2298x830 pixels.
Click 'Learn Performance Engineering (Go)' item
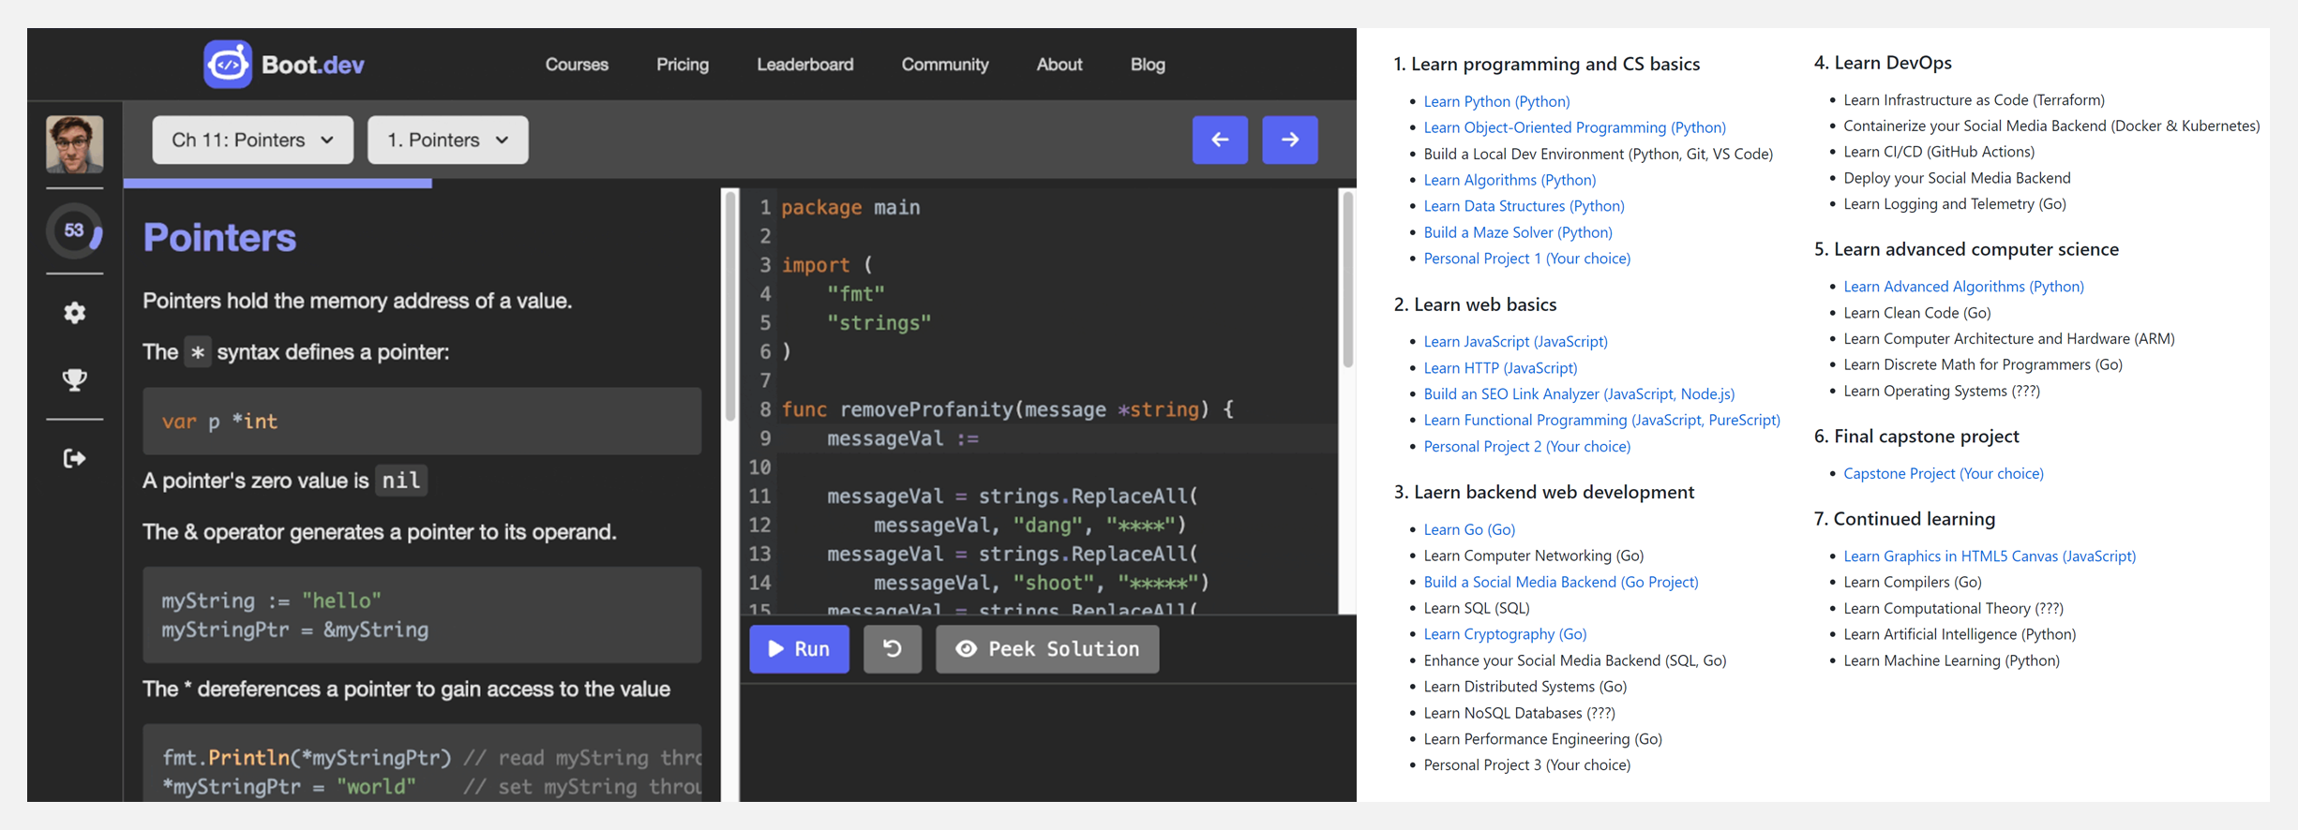pyautogui.click(x=1542, y=739)
